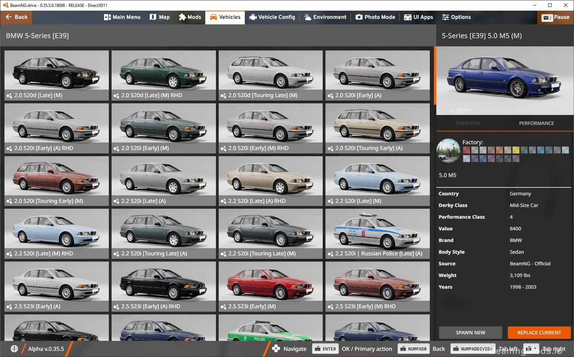The image size is (574, 357).
Task: Choose the 2.2 520i [Touring Late] (M) wagon
Action: [x=271, y=234]
